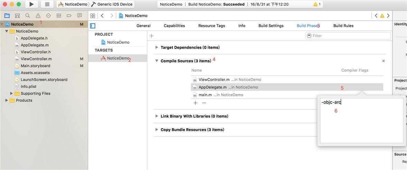Viewport: 407px width, 170px height.
Task: Open the Report navigator speech bubble icon
Action: 80,16
